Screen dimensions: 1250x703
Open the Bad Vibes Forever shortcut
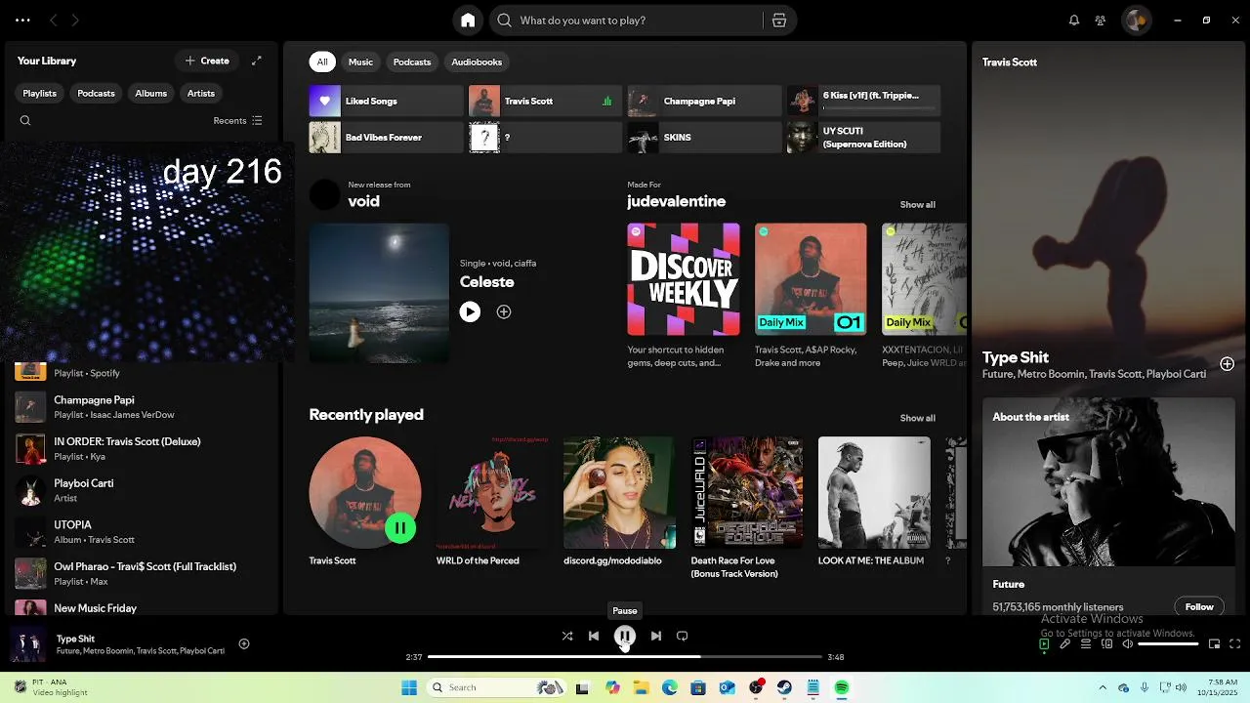386,138
